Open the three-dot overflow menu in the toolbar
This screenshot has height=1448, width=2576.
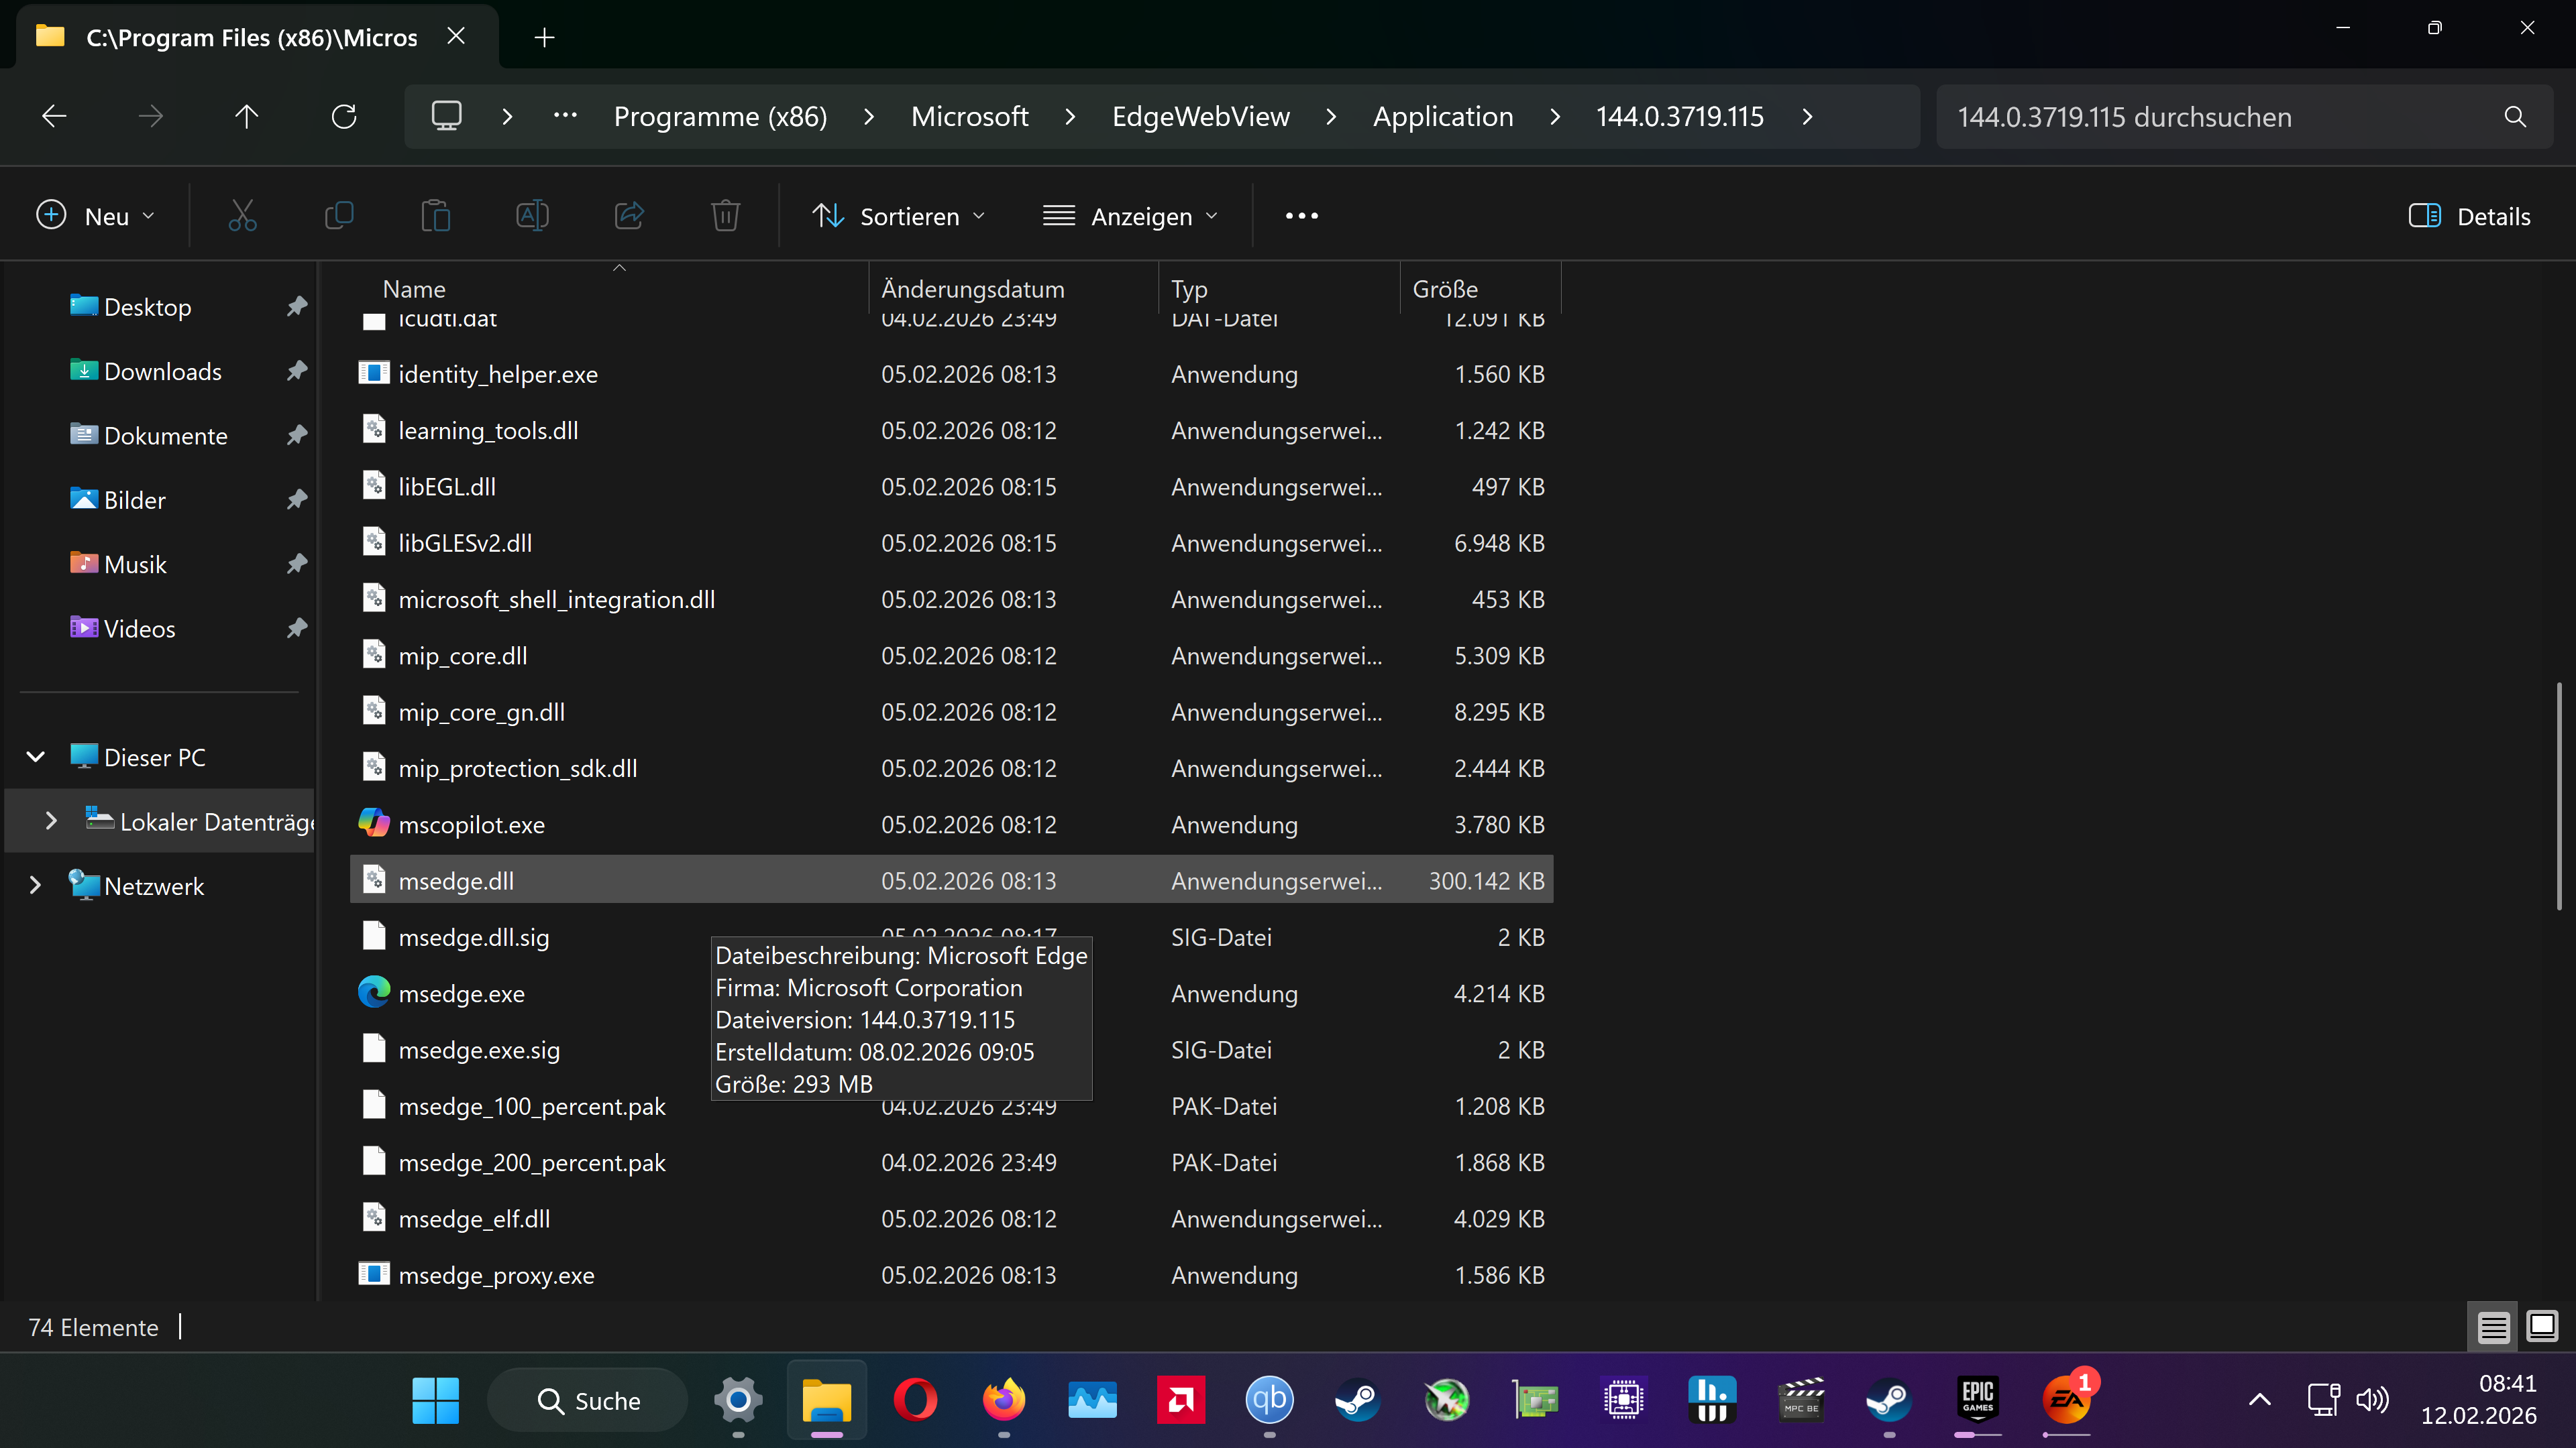(1300, 215)
